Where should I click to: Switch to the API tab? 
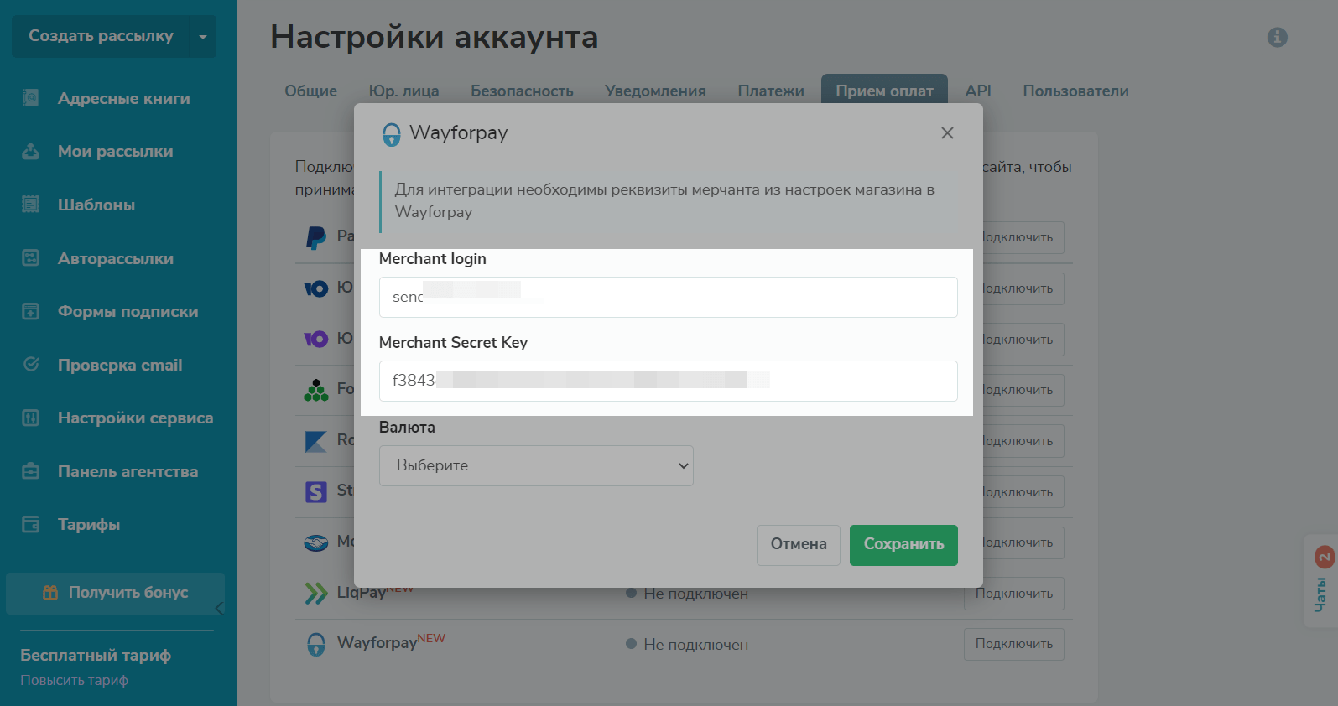(x=977, y=91)
